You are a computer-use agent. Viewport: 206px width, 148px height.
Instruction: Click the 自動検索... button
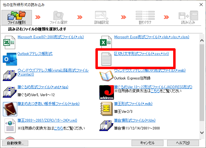15,143
